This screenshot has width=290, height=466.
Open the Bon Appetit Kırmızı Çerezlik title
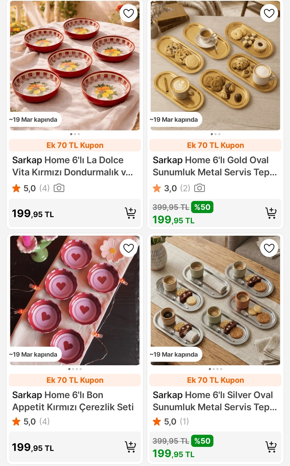click(x=73, y=401)
